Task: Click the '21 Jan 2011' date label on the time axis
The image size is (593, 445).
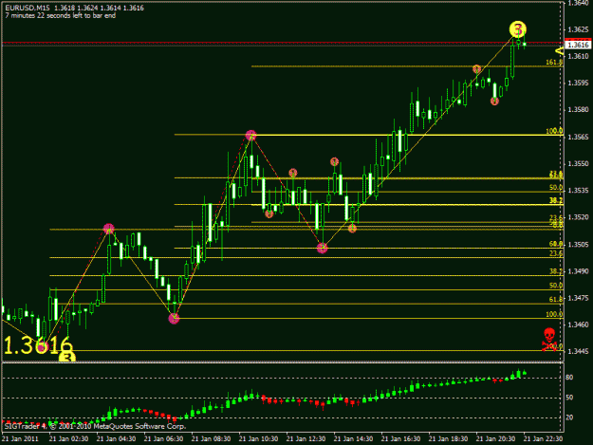Action: [21, 439]
